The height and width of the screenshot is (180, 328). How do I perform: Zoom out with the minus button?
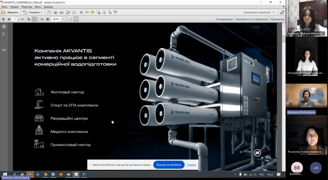point(42,19)
